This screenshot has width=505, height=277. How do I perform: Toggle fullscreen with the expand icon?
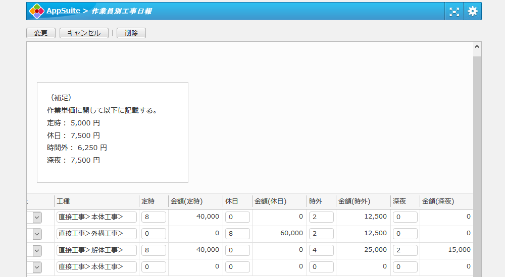[x=454, y=12]
